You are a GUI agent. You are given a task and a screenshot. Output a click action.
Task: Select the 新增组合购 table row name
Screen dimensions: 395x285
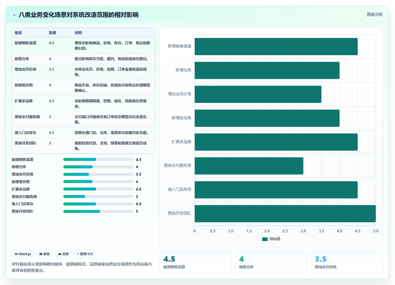pyautogui.click(x=24, y=85)
